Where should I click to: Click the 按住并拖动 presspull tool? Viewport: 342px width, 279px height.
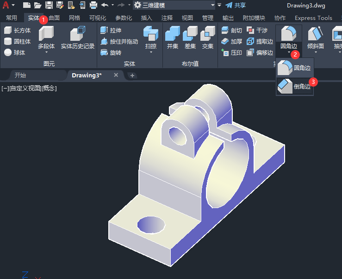(119, 42)
